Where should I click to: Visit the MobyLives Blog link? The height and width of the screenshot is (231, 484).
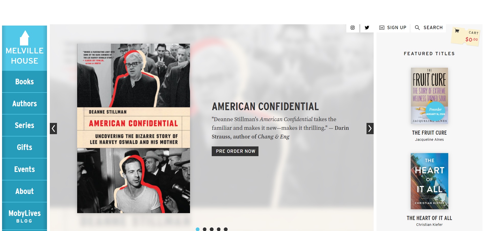tap(25, 216)
